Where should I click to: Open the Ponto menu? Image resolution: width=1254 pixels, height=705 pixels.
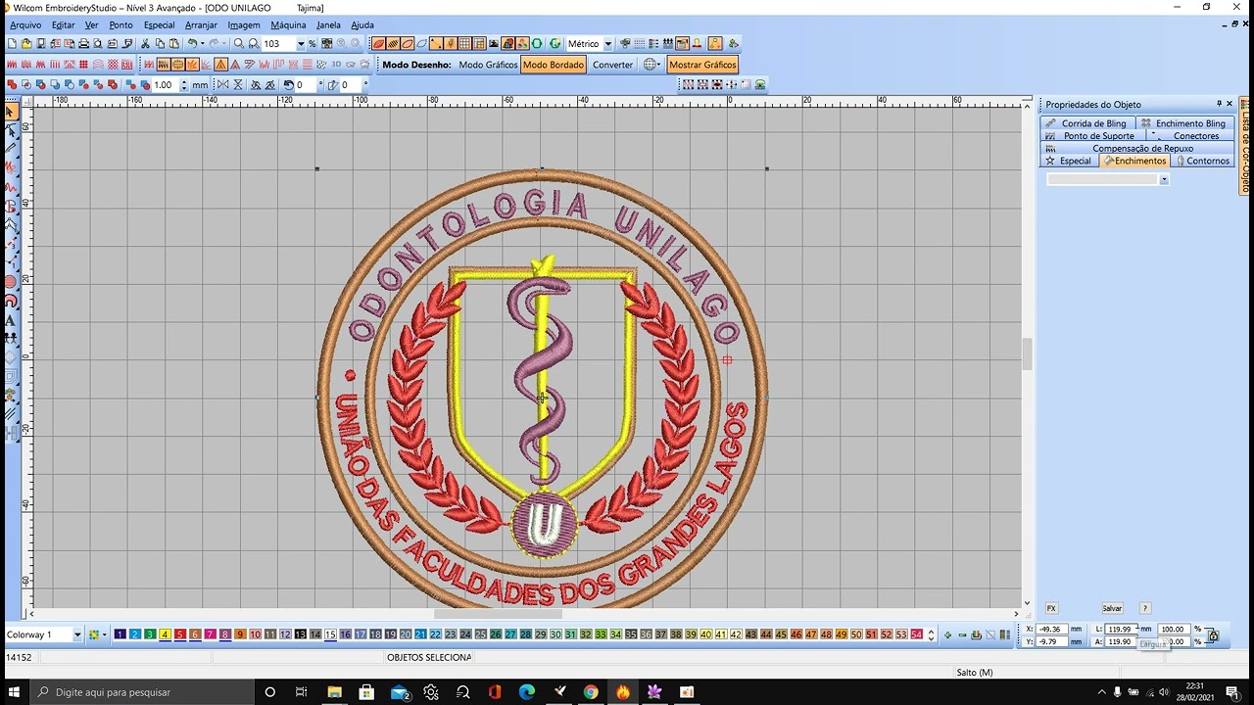pyautogui.click(x=121, y=24)
